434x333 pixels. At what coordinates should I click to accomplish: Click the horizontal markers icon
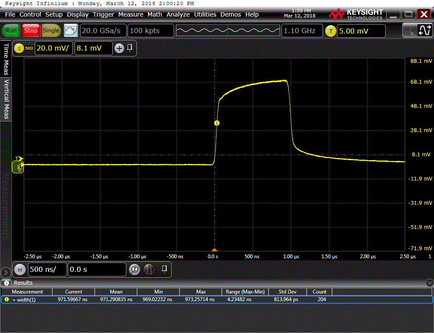[149, 269]
